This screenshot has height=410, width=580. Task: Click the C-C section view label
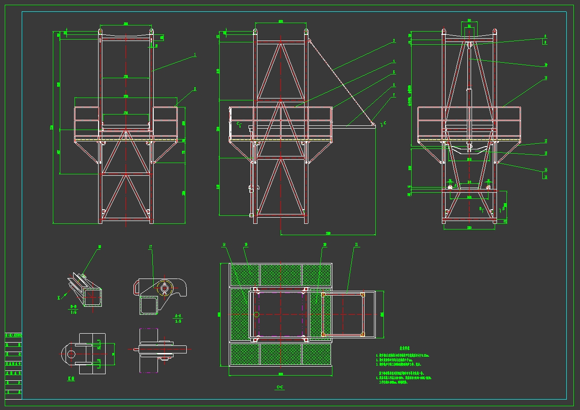[x=279, y=387]
